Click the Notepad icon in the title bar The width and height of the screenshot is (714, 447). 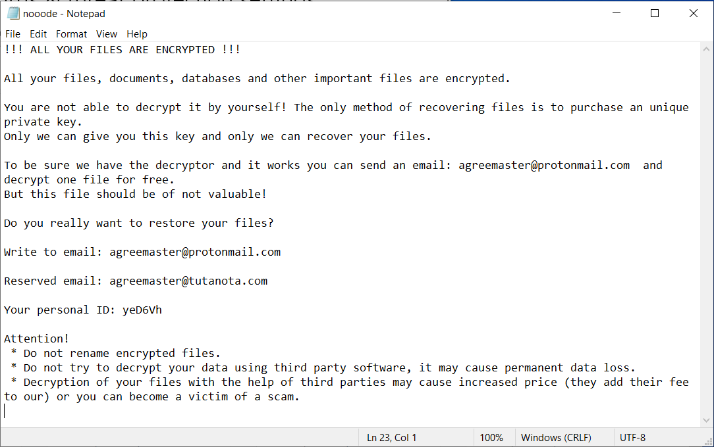pyautogui.click(x=13, y=13)
